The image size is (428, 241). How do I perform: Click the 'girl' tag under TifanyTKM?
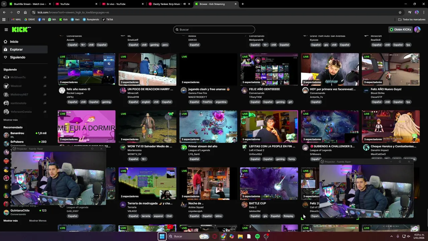(290, 102)
